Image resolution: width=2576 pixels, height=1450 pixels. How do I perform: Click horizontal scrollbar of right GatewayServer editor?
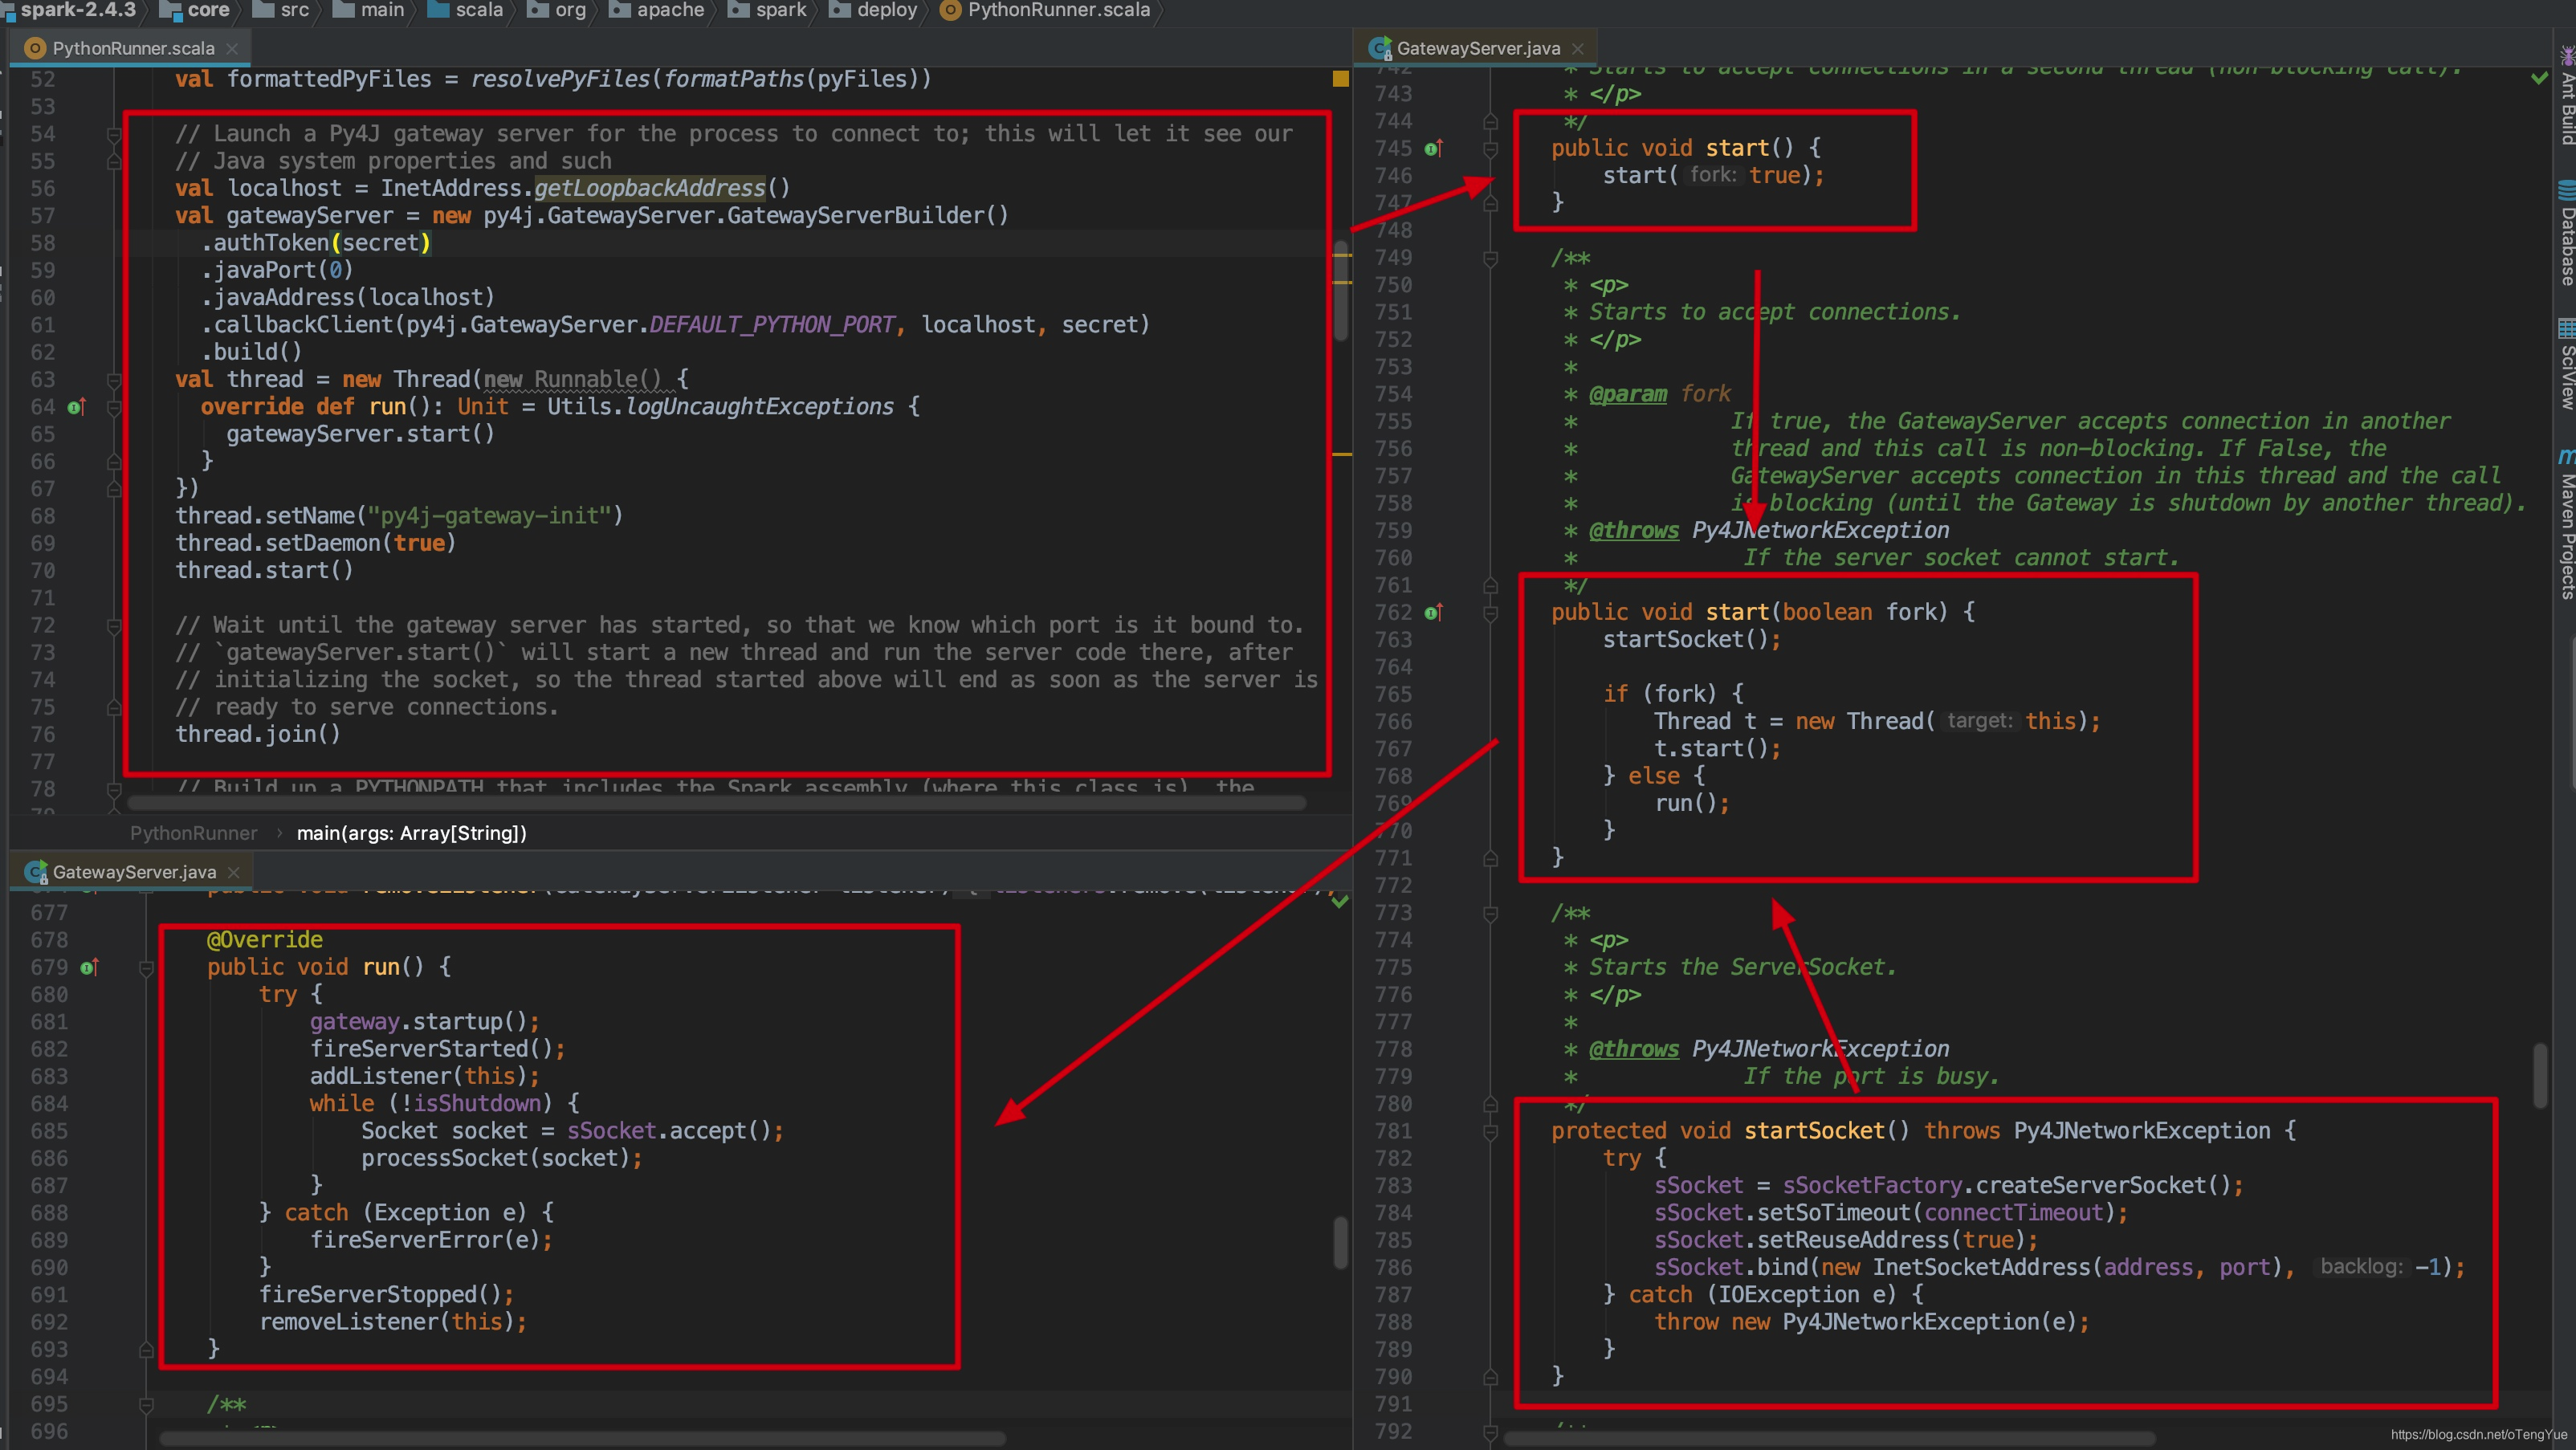(1830, 1439)
